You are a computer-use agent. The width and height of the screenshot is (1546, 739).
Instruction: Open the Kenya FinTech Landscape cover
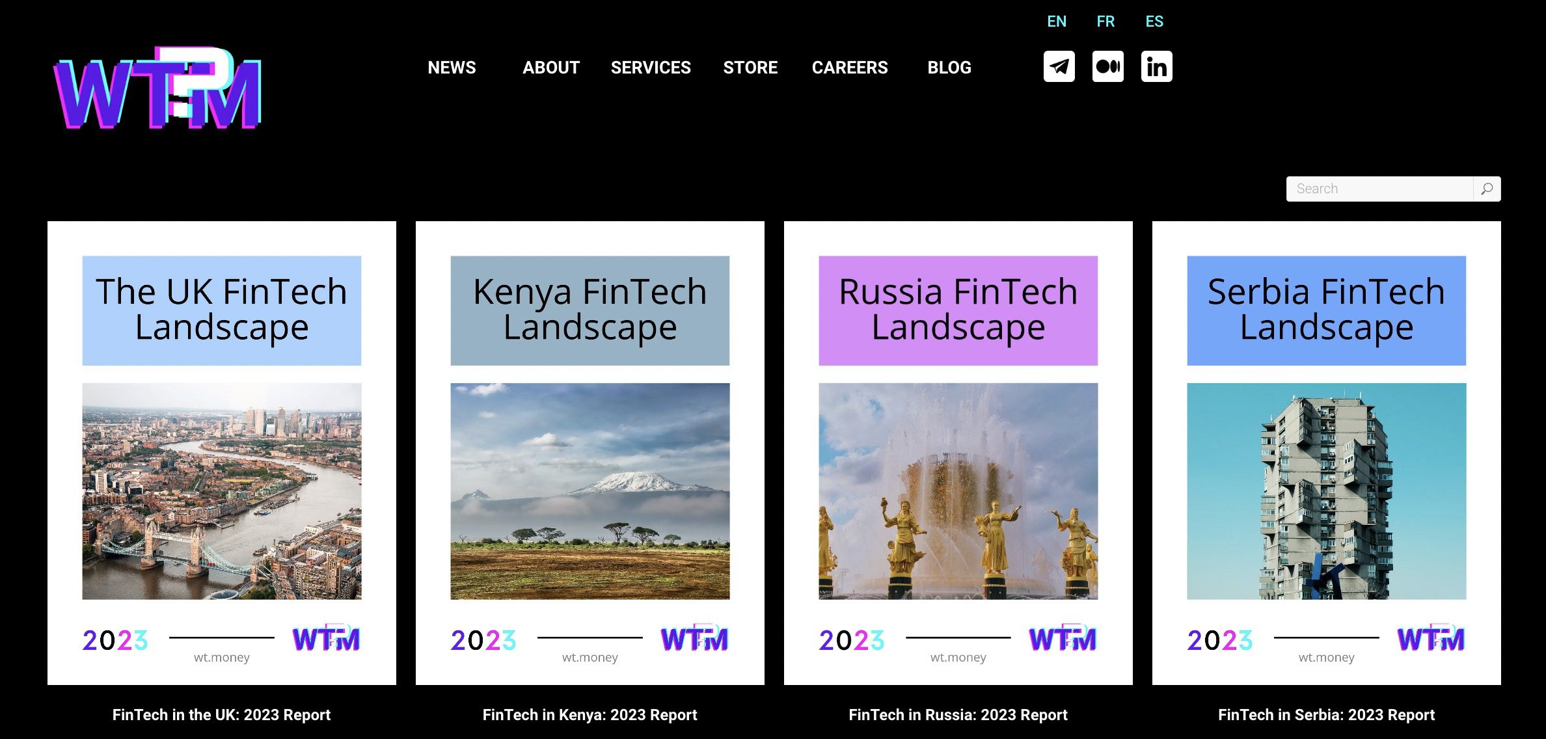[590, 453]
